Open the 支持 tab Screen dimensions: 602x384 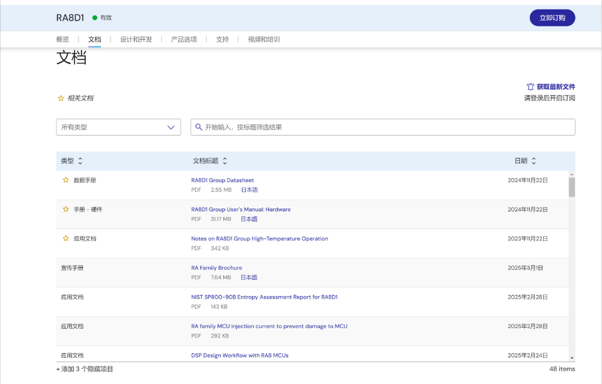pyautogui.click(x=222, y=40)
